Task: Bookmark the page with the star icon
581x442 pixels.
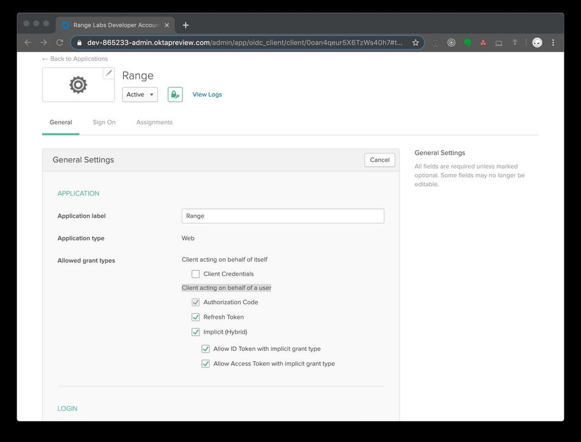Action: (x=415, y=43)
